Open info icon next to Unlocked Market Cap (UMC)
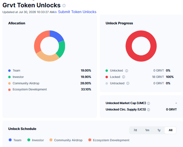Image resolution: width=183 pixels, height=147 pixels. click(x=148, y=103)
